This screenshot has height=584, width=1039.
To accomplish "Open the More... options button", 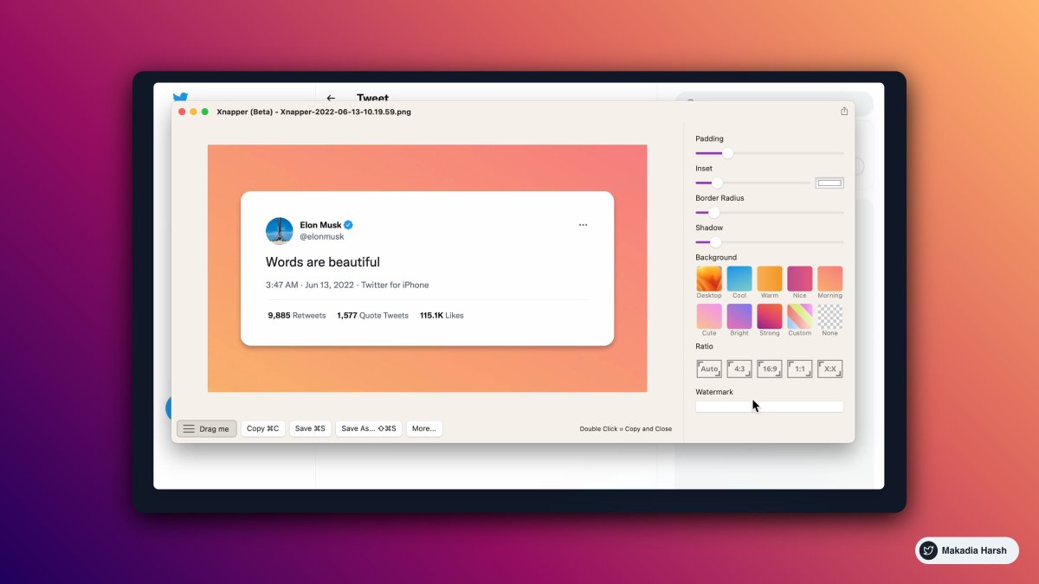I will click(424, 428).
